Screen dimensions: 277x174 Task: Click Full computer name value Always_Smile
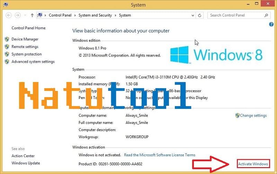coord(137,123)
